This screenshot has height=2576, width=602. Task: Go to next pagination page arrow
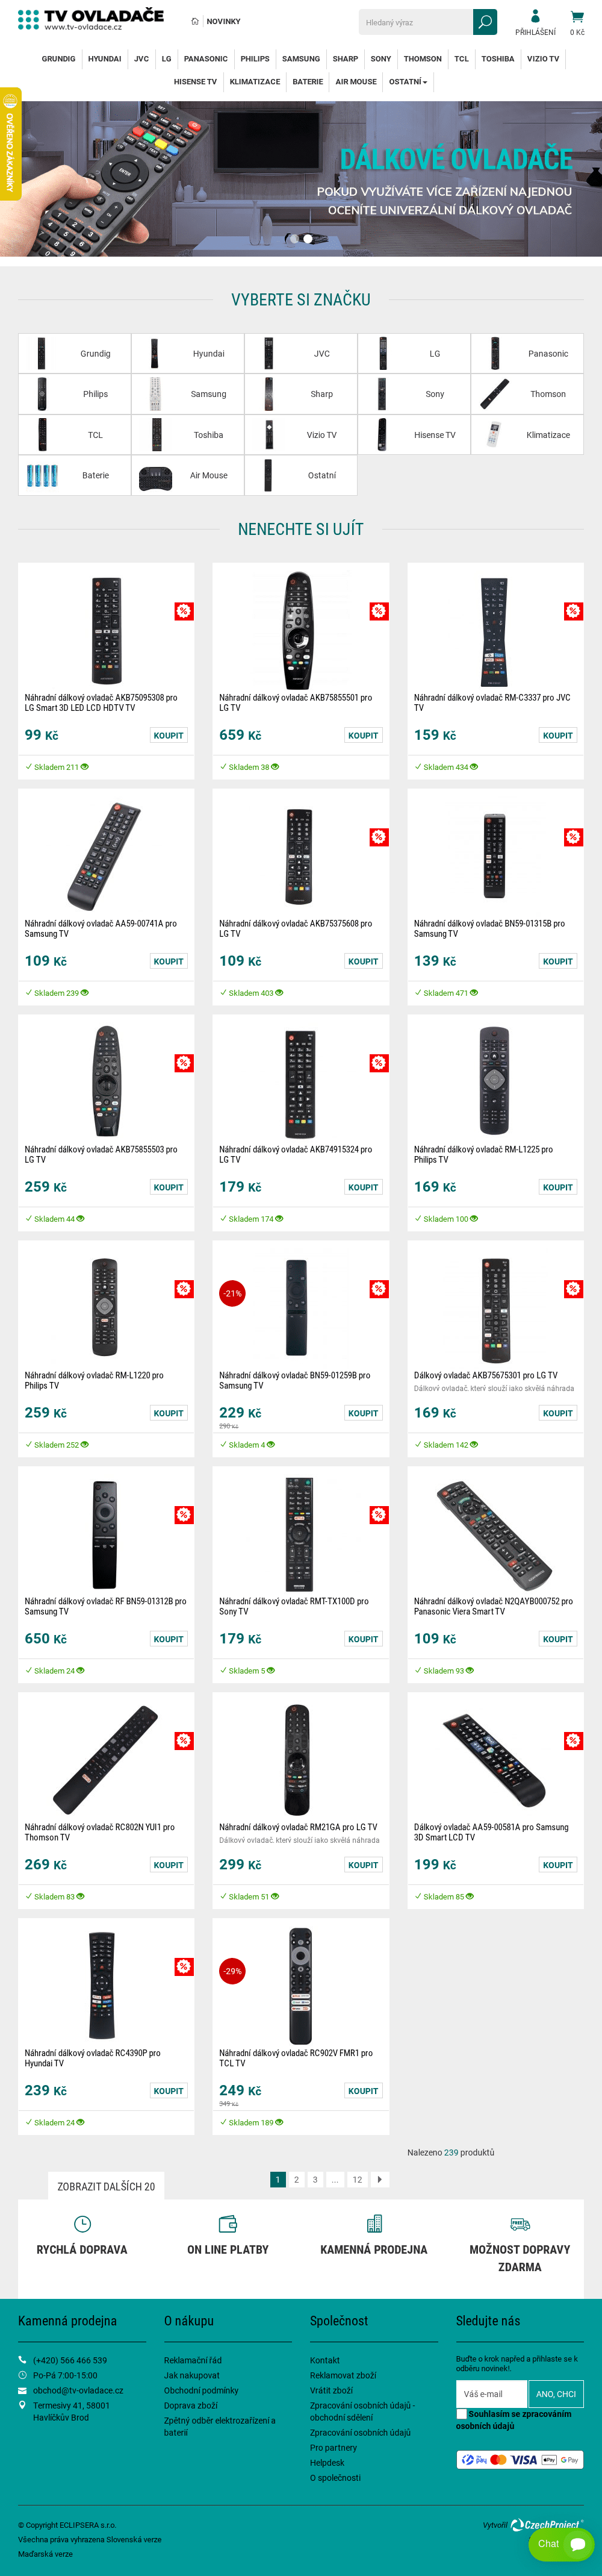pyautogui.click(x=380, y=2179)
